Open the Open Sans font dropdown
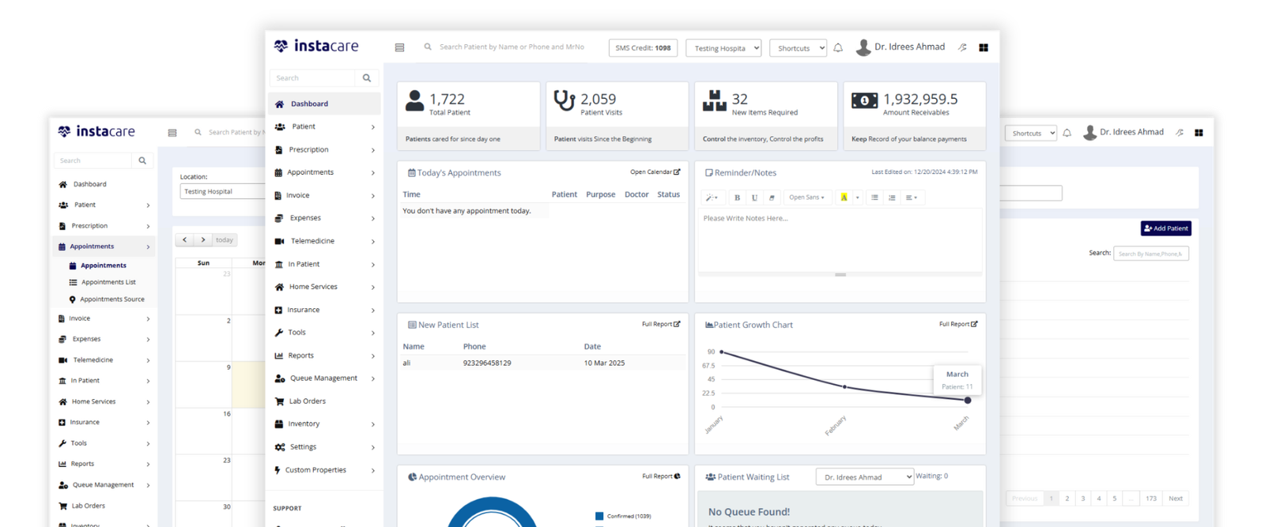This screenshot has height=527, width=1265. pyautogui.click(x=806, y=198)
